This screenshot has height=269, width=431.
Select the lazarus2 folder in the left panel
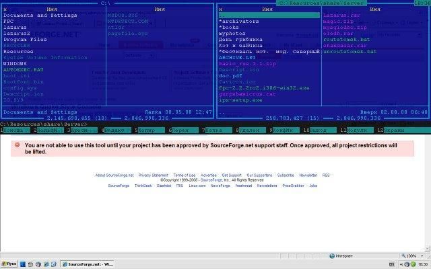point(17,34)
